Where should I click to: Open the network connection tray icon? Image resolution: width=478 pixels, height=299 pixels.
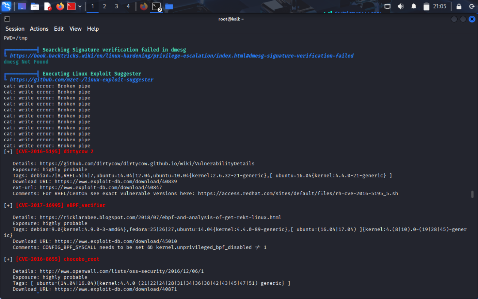pyautogui.click(x=387, y=6)
